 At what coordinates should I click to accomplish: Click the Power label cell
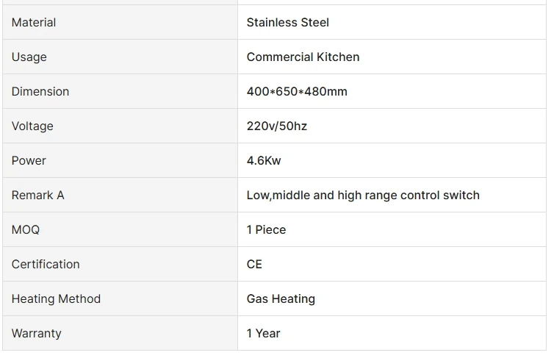point(29,161)
